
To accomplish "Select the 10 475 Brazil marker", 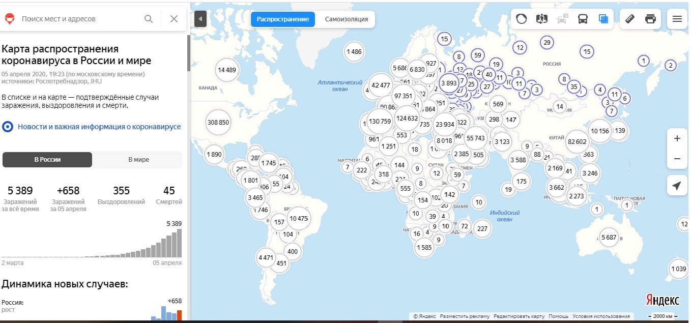I will (298, 219).
